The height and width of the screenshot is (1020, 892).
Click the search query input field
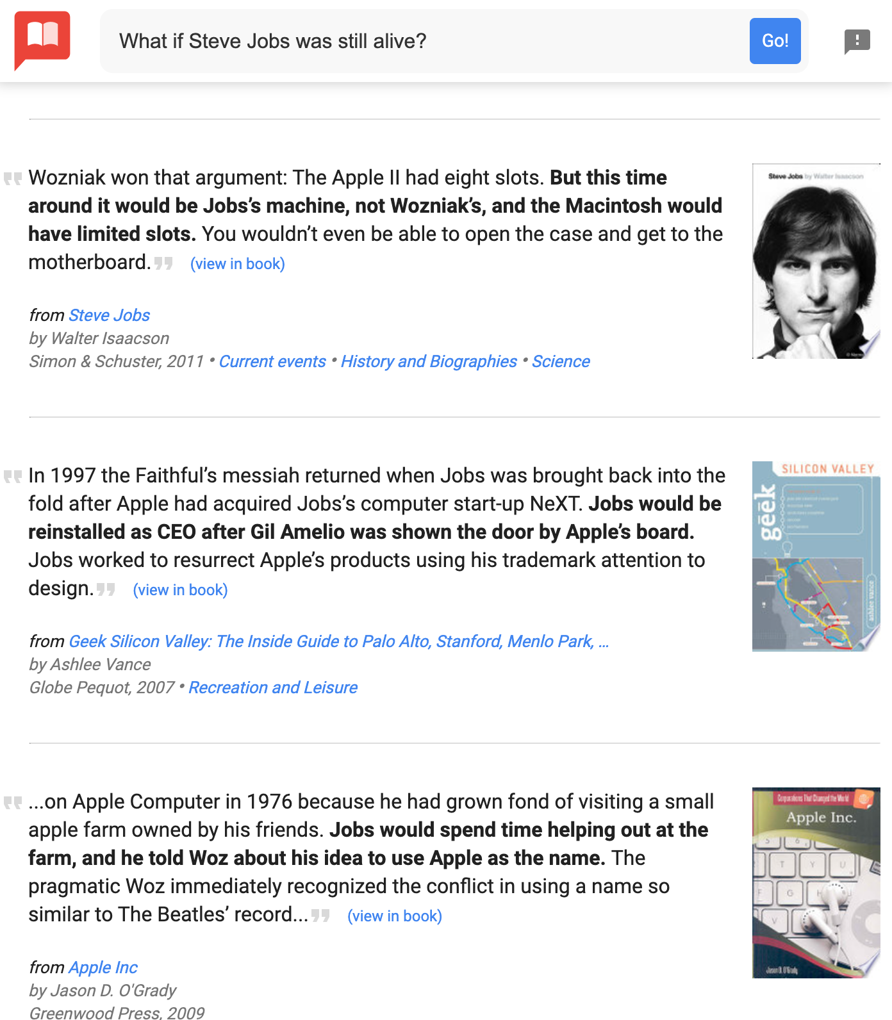click(423, 42)
